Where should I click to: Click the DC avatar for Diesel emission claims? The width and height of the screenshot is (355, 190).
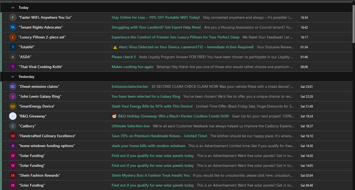click(x=13, y=87)
